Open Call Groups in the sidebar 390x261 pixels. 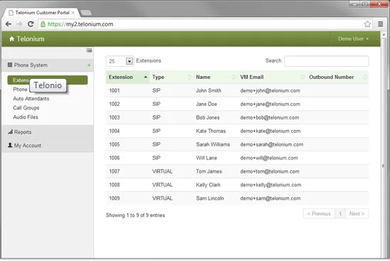(x=26, y=108)
